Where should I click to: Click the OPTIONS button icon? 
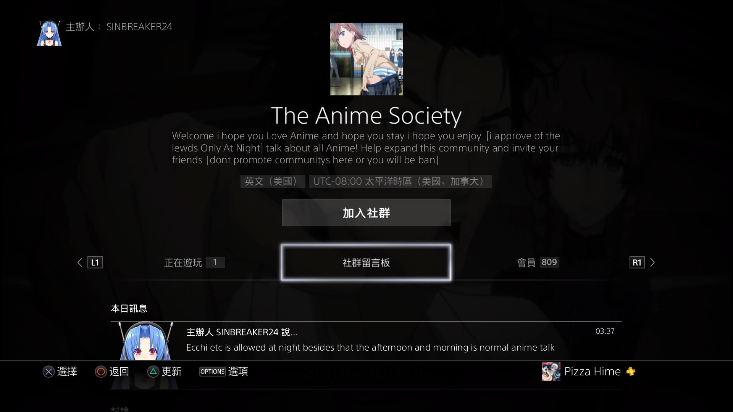[x=213, y=372]
